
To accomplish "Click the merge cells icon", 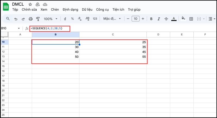I will pyautogui.click(x=199, y=19).
